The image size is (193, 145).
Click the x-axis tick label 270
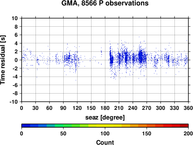[147, 108]
